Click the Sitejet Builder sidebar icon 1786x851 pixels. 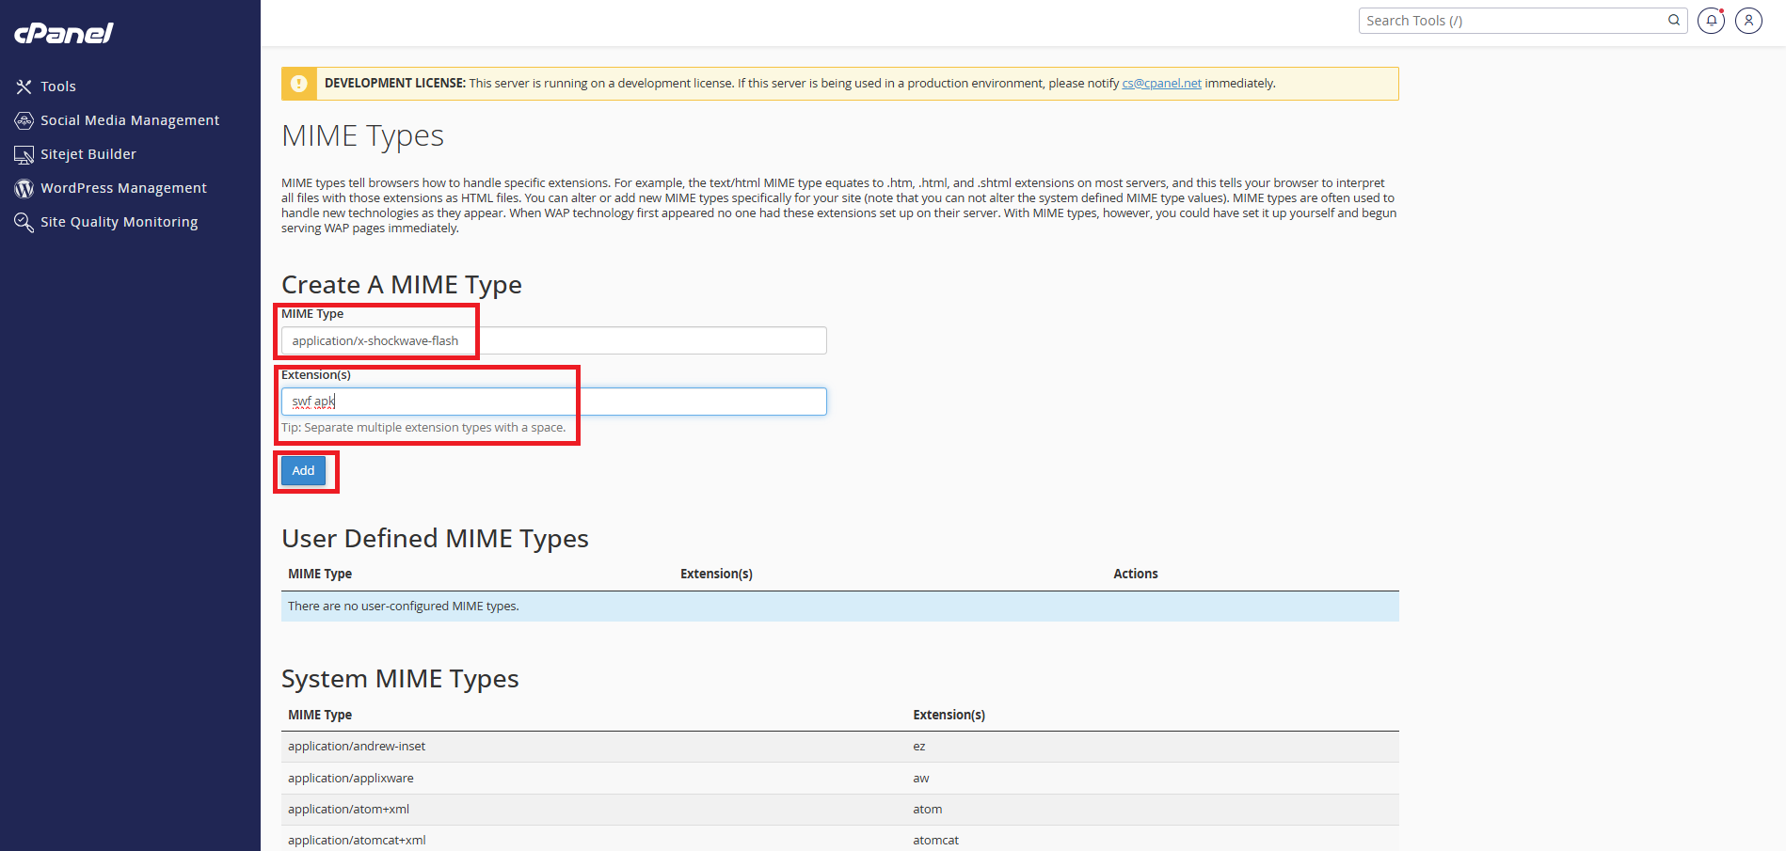(24, 154)
